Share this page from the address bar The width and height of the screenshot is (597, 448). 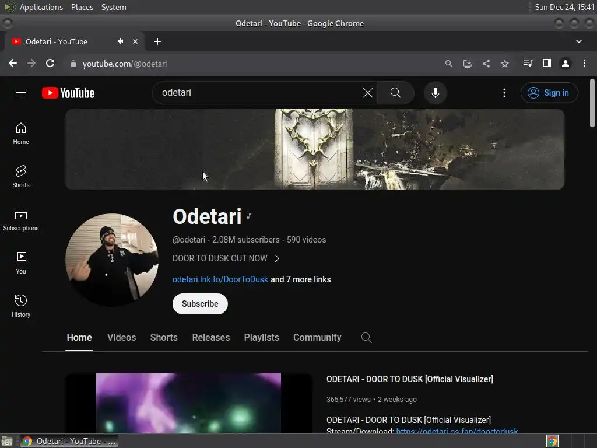[486, 64]
